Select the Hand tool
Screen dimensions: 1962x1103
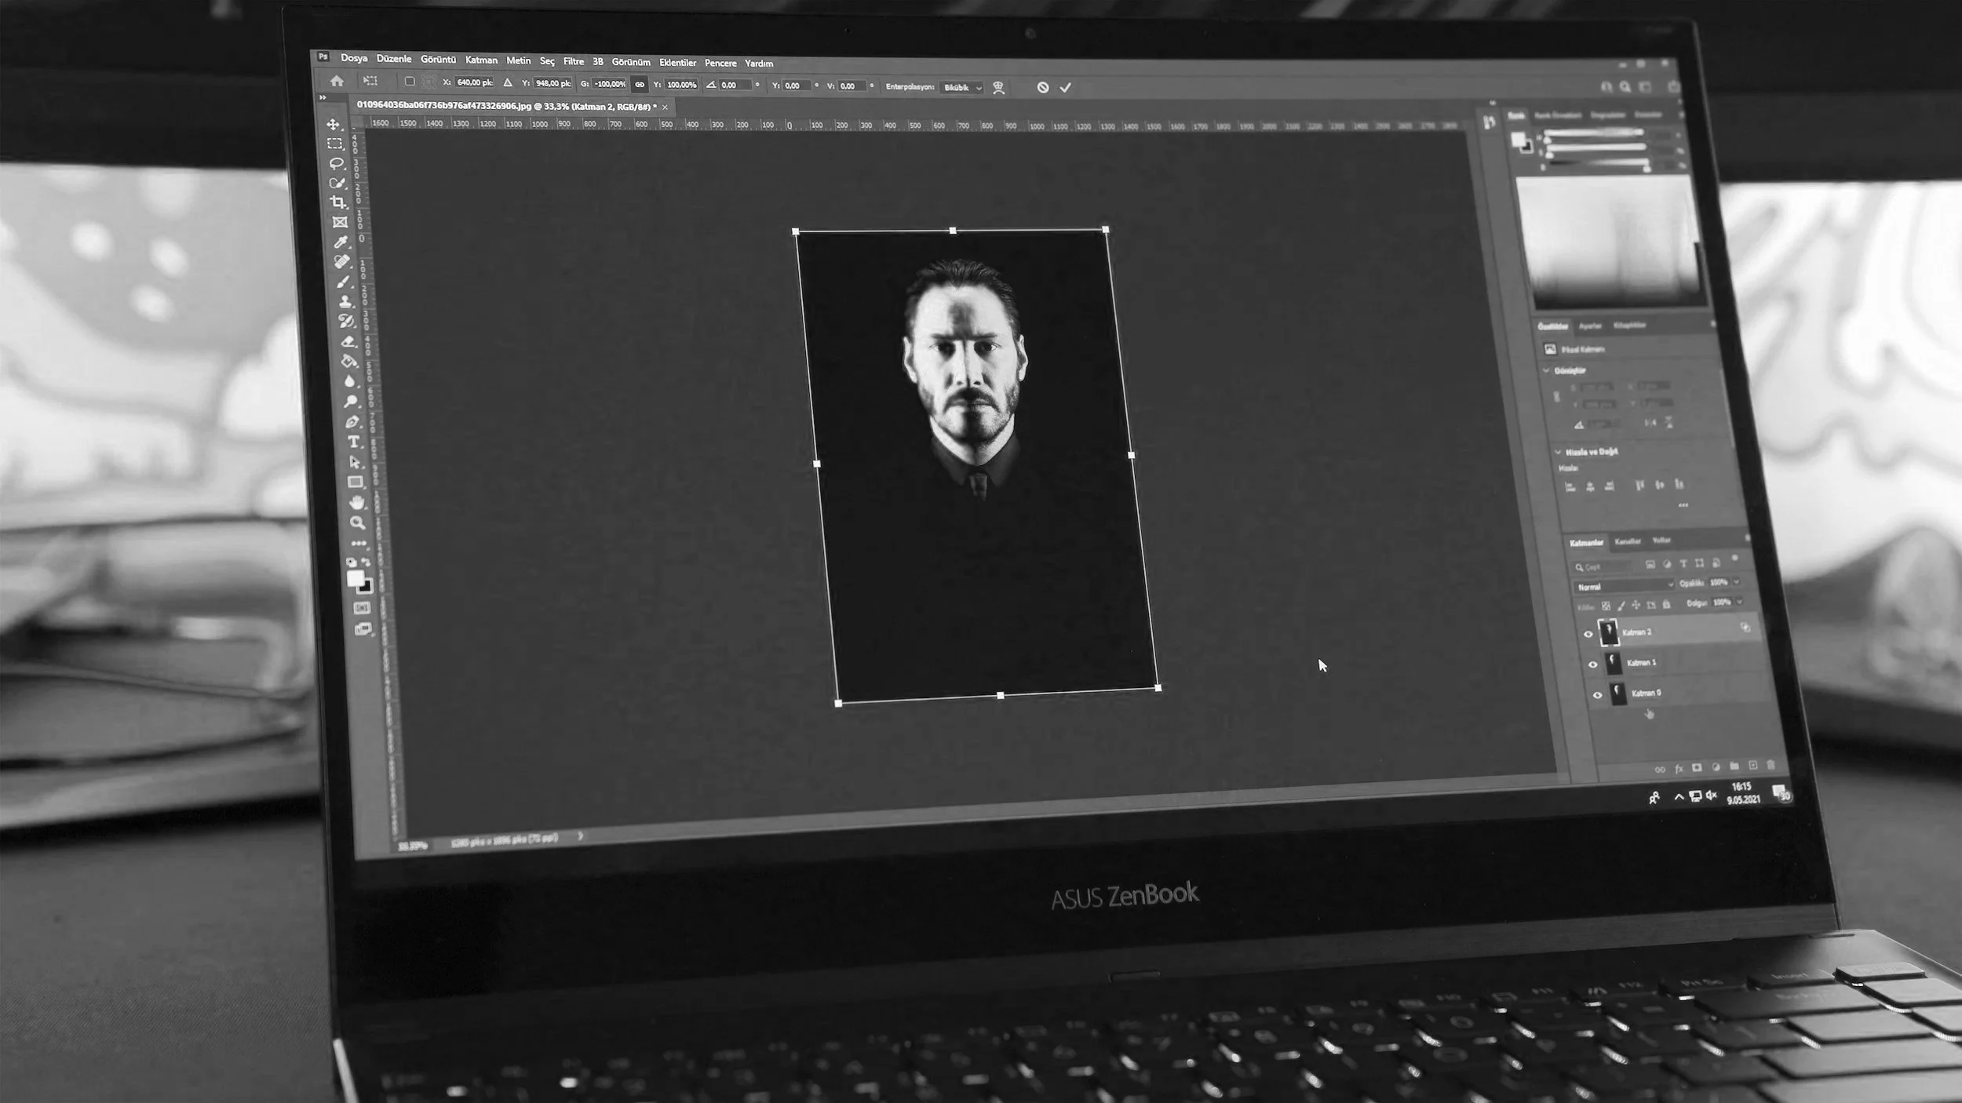pyautogui.click(x=357, y=502)
